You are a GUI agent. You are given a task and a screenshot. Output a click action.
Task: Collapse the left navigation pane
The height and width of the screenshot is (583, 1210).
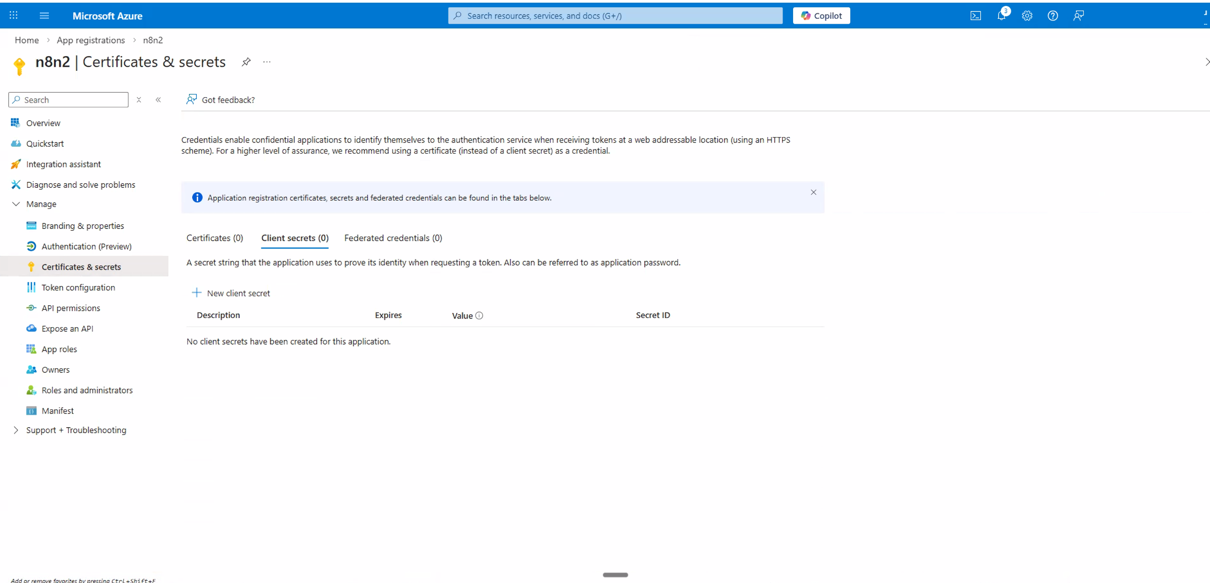coord(158,100)
